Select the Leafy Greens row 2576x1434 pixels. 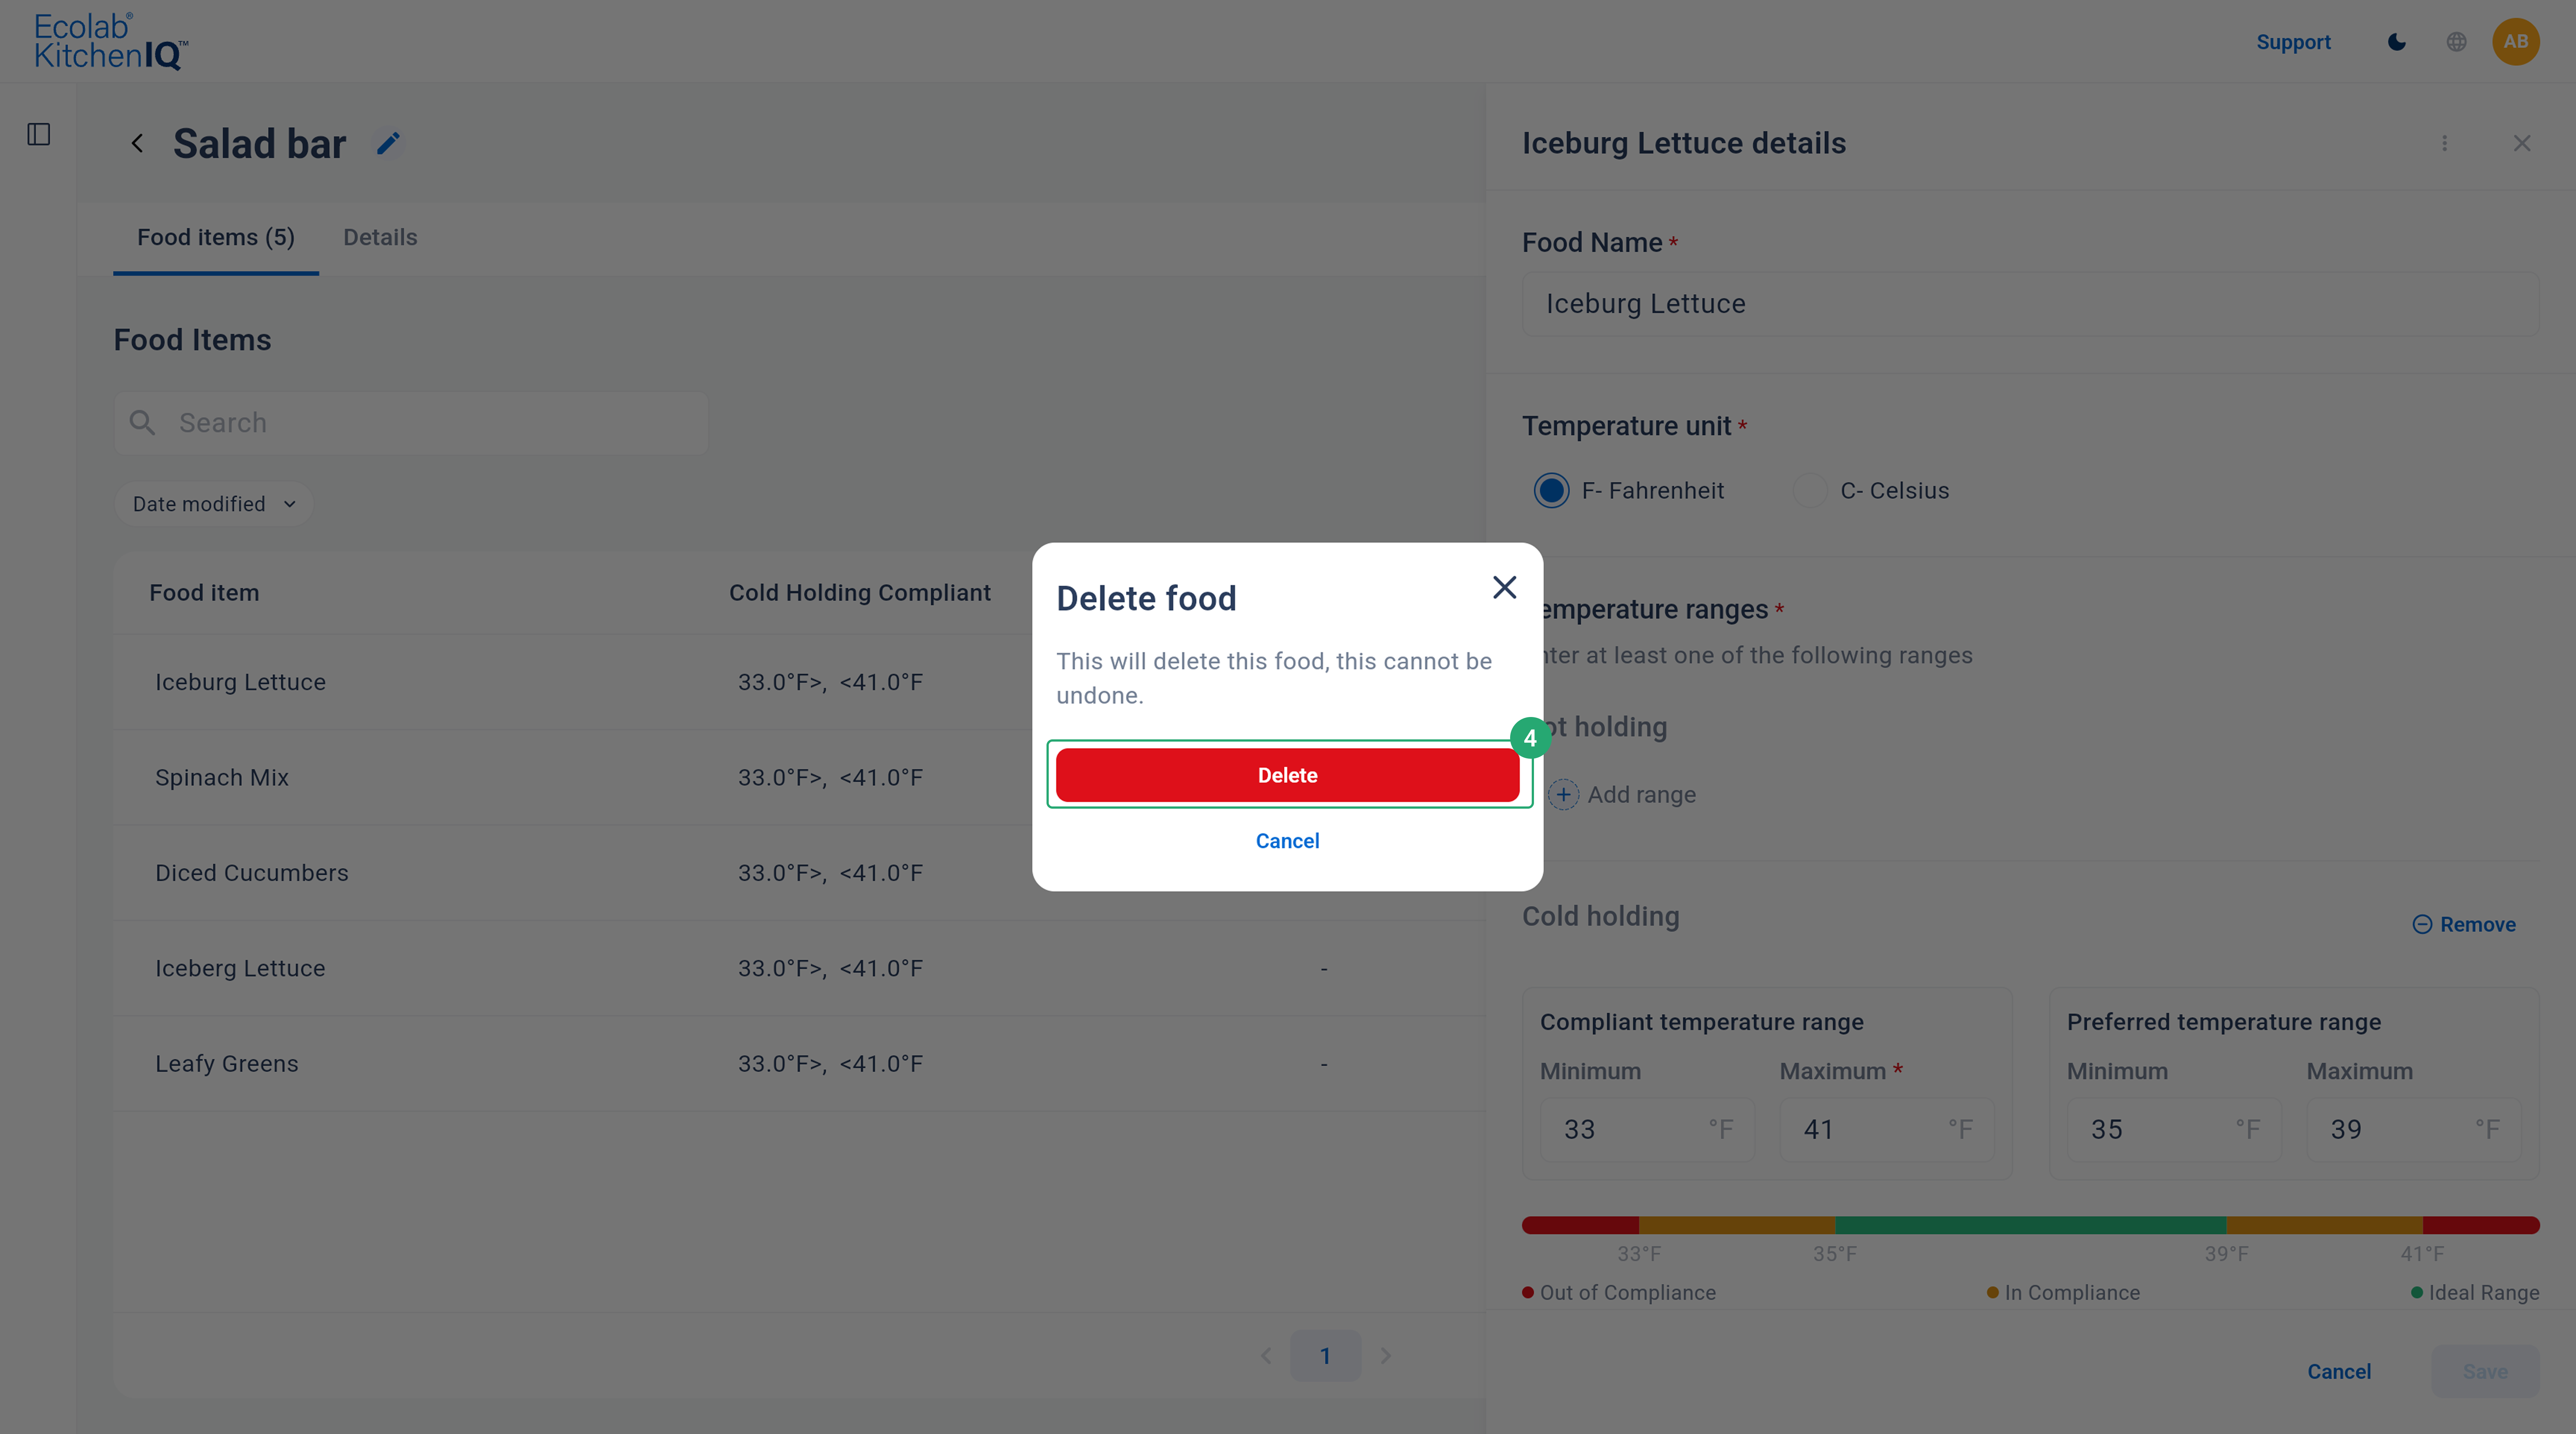(x=799, y=1064)
